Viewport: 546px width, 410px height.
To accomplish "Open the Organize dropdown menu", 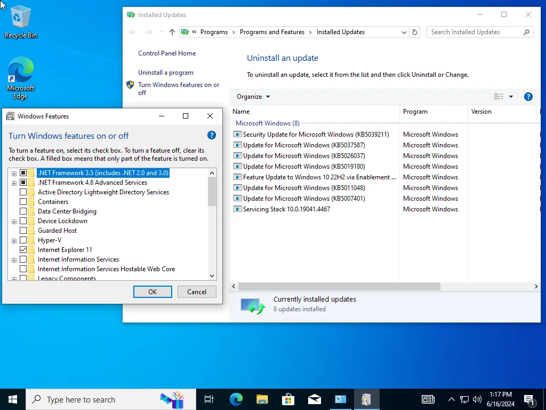I will click(x=253, y=97).
